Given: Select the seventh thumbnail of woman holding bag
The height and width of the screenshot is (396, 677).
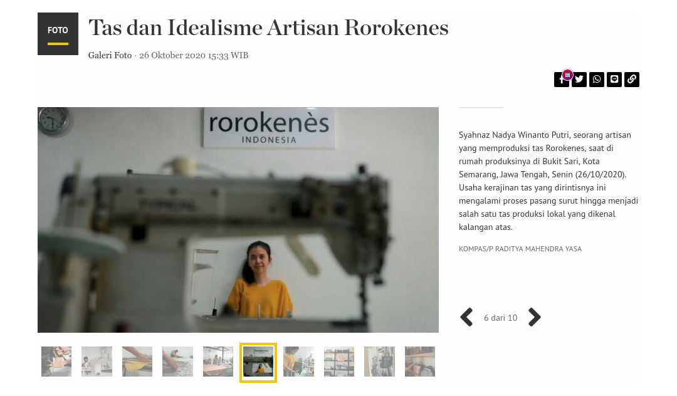Looking at the screenshot, I should (x=299, y=362).
